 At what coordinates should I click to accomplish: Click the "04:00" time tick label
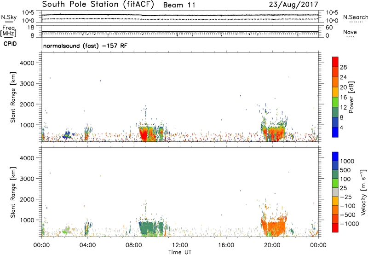[87, 245]
